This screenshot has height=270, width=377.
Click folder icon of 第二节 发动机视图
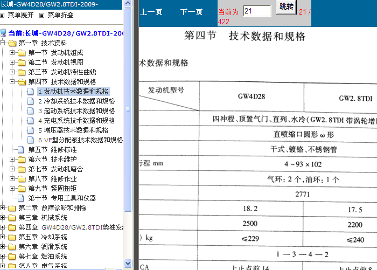pos(22,63)
